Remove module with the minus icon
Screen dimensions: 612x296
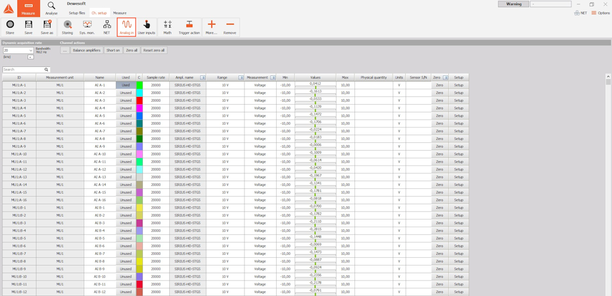point(230,28)
